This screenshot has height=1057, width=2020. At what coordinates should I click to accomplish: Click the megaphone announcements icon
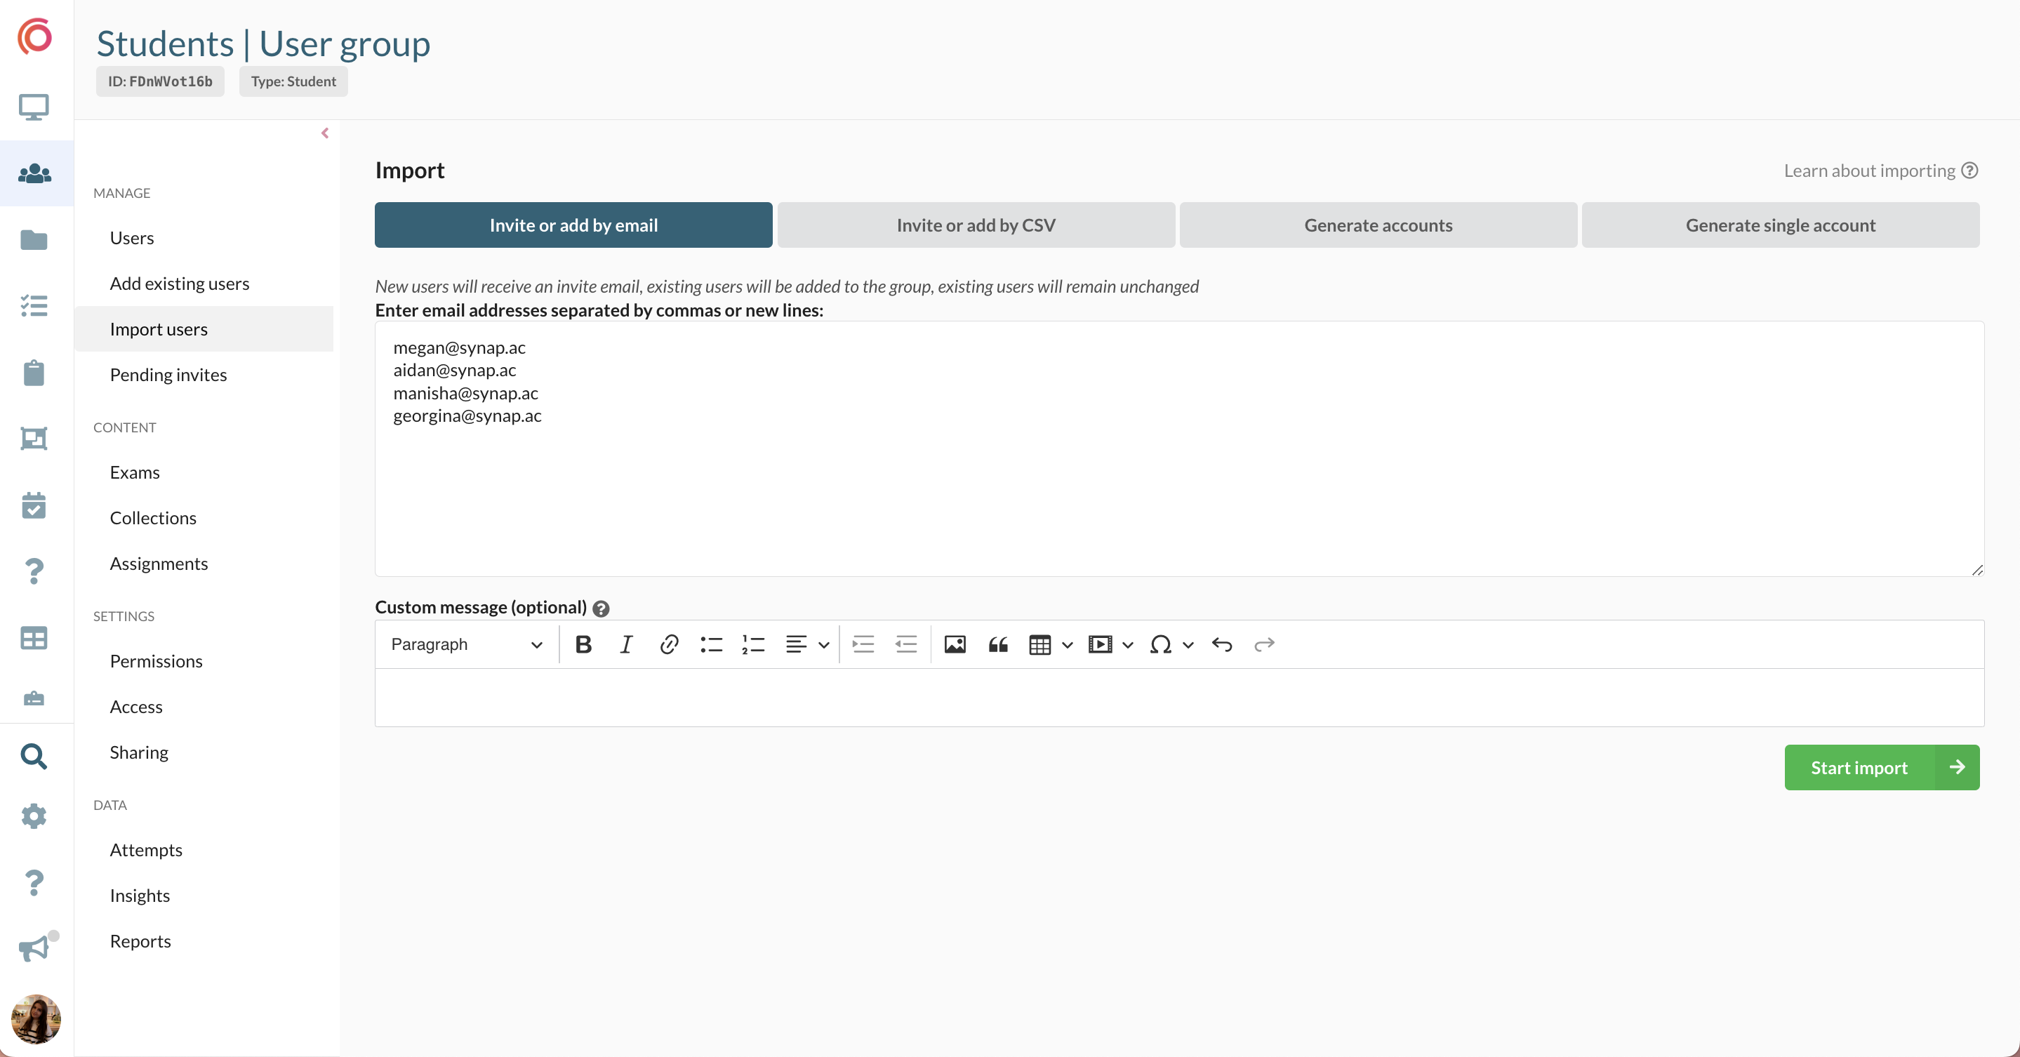[x=34, y=948]
